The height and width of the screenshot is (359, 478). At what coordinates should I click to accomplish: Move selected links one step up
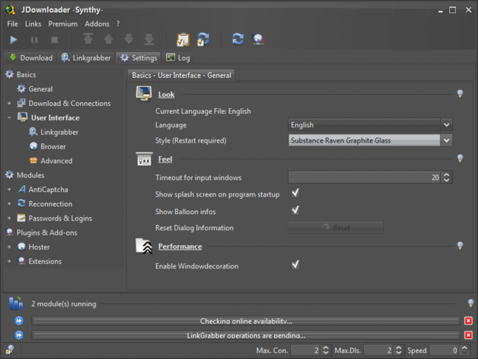(x=109, y=39)
